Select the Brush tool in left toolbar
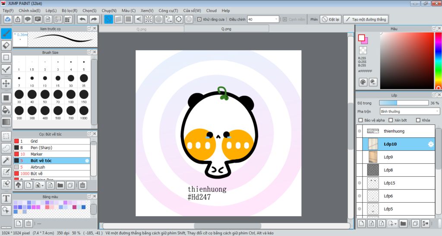The image size is (442, 236). (x=6, y=33)
